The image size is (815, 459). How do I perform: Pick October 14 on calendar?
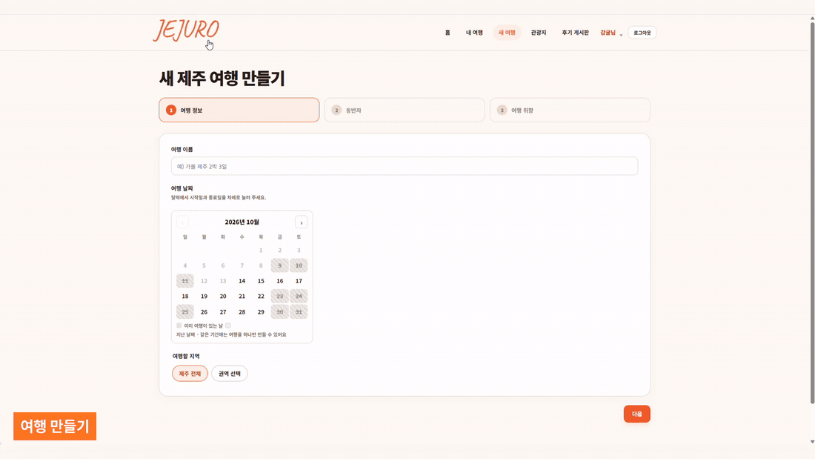[x=242, y=281]
